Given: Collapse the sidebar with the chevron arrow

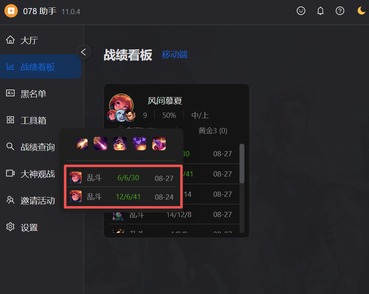Looking at the screenshot, I should click(x=84, y=52).
